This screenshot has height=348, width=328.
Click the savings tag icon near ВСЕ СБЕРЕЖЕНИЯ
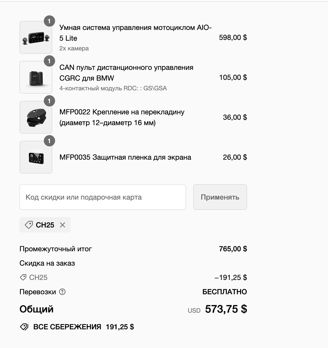coord(24,327)
